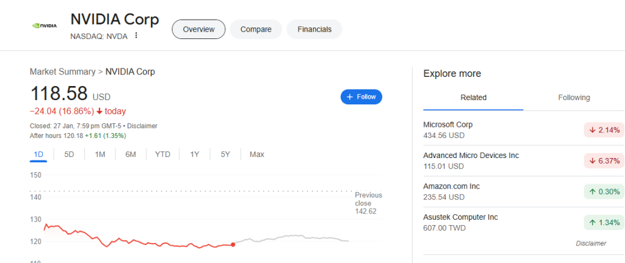Open the Disclaimer link beside closing time

142,126
